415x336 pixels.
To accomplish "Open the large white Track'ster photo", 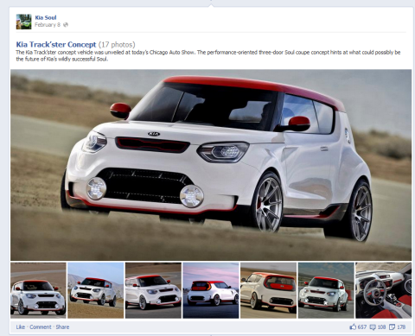I will [x=211, y=165].
